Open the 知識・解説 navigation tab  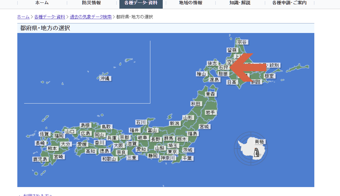pyautogui.click(x=240, y=3)
